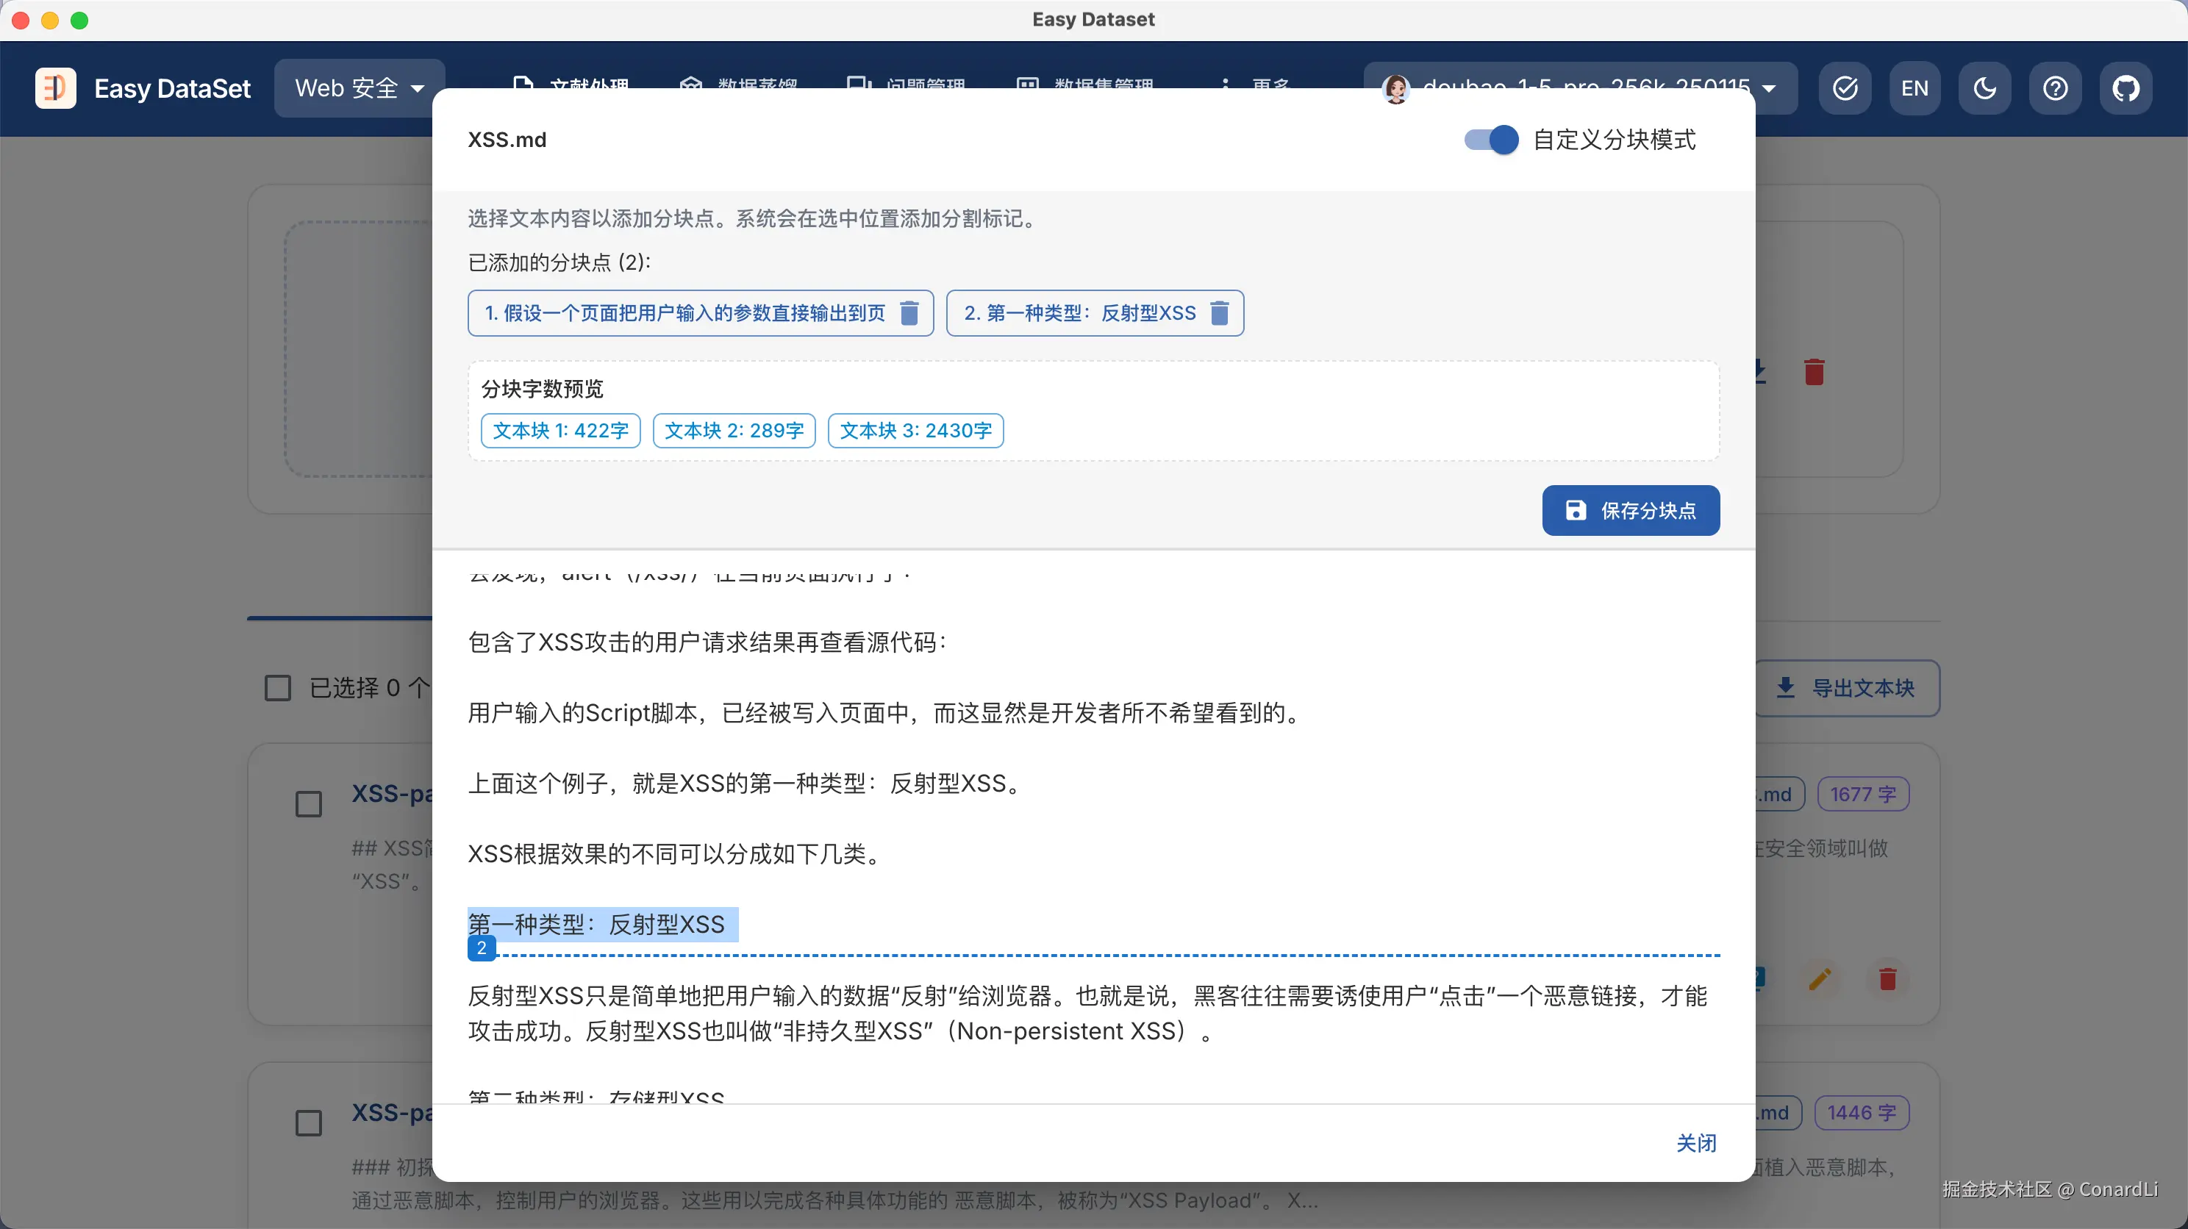Click the 1446 字 count badge

tap(1862, 1113)
